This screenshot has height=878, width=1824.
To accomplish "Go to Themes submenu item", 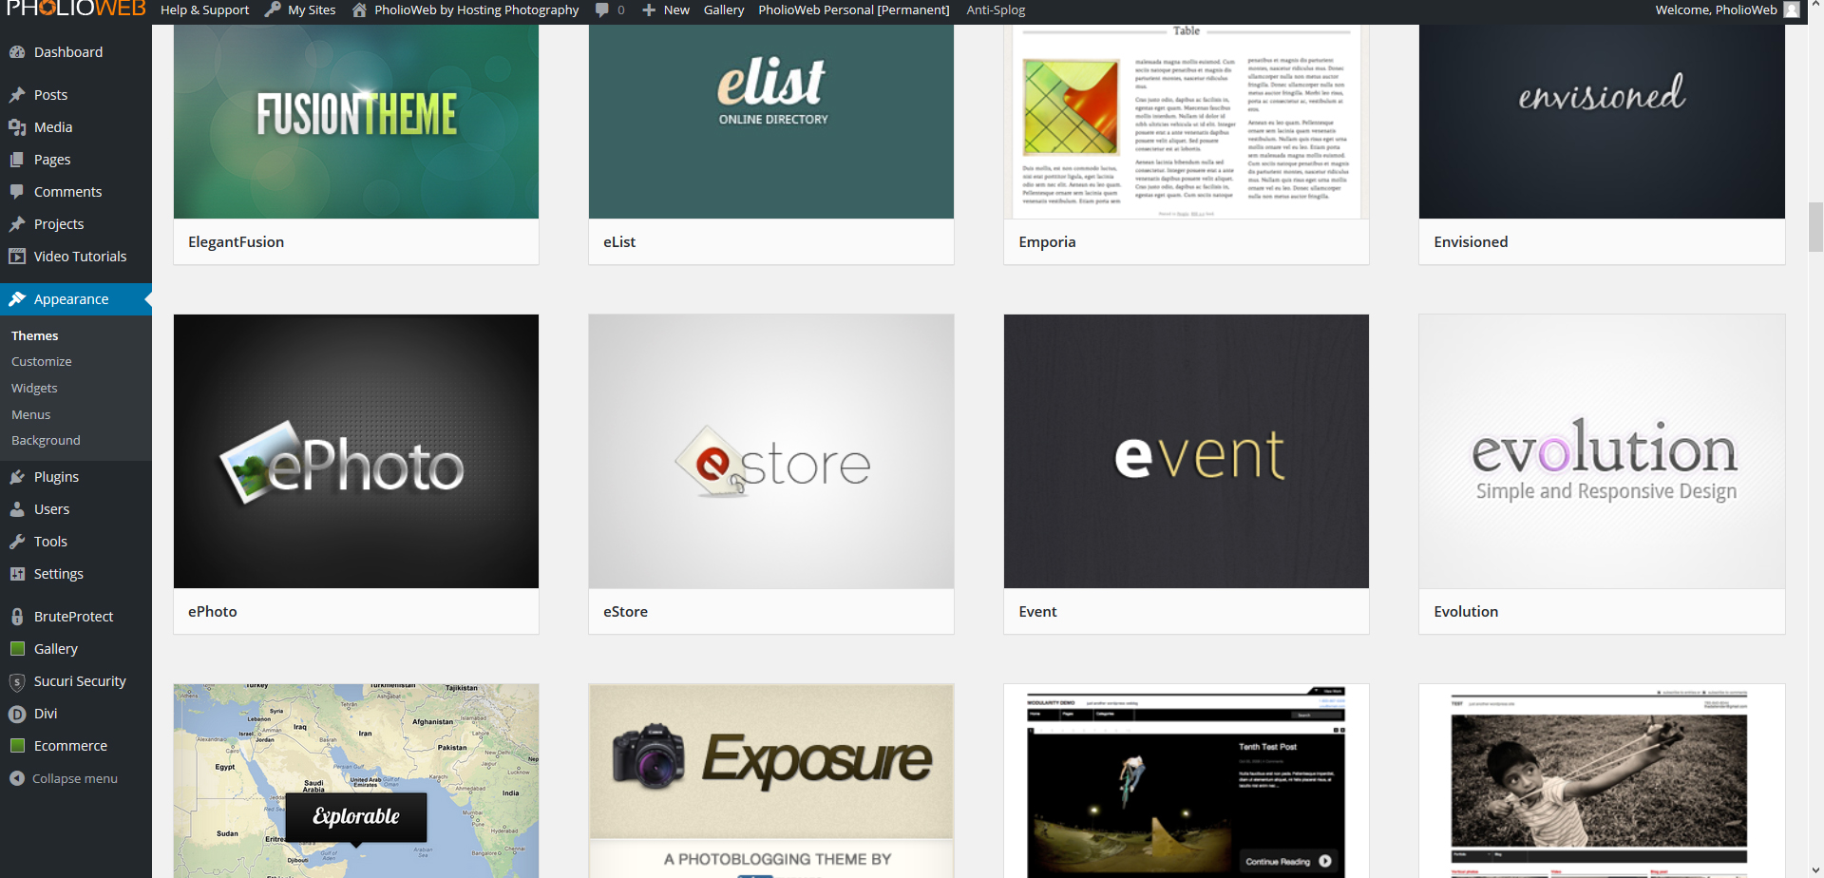I will pyautogui.click(x=35, y=335).
